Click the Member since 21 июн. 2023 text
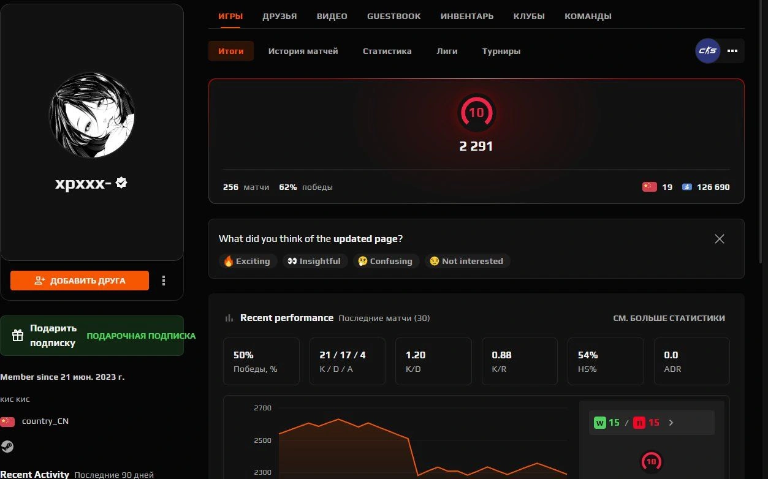 coord(62,377)
